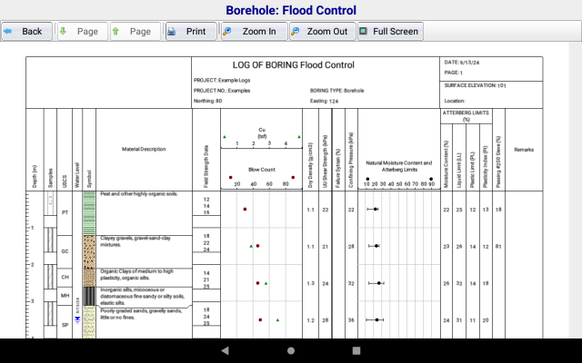Viewport: 582px width, 363px height.
Task: Go to next page using down-arrow Page button
Action: click(x=81, y=31)
